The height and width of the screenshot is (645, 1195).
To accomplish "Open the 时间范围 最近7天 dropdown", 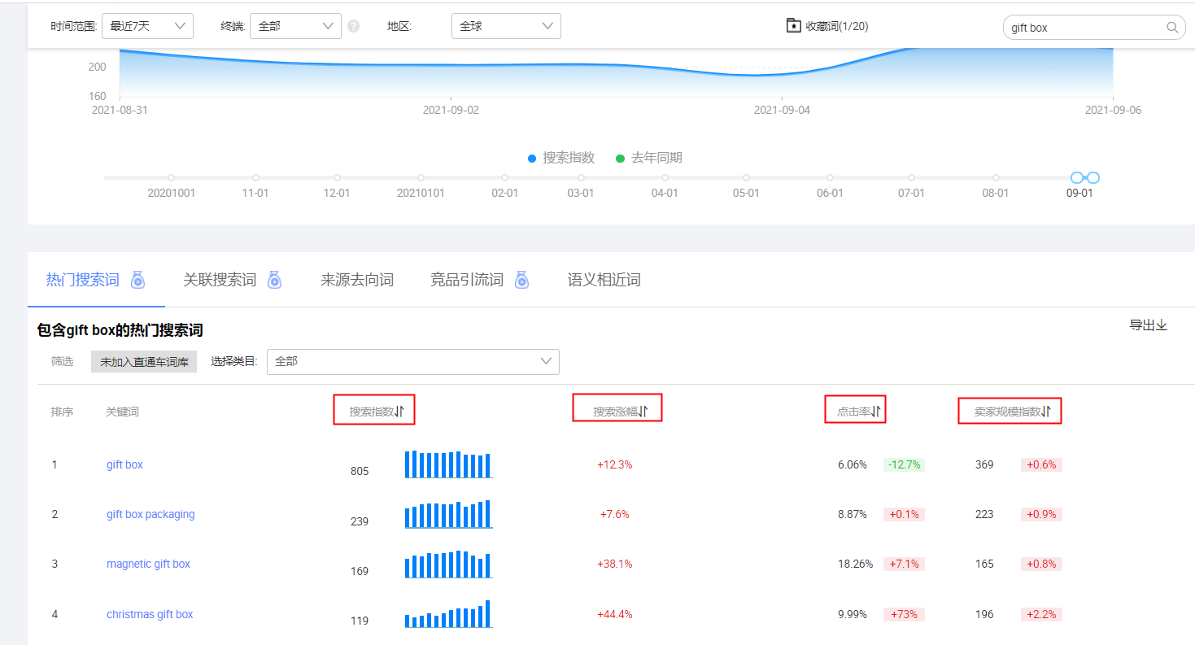I will click(147, 26).
